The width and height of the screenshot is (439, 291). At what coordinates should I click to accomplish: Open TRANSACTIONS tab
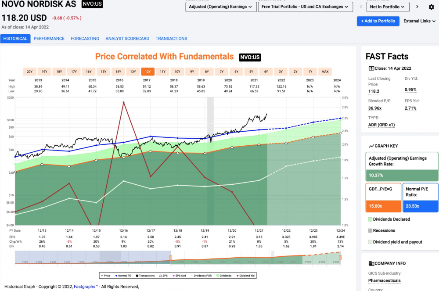point(171,39)
